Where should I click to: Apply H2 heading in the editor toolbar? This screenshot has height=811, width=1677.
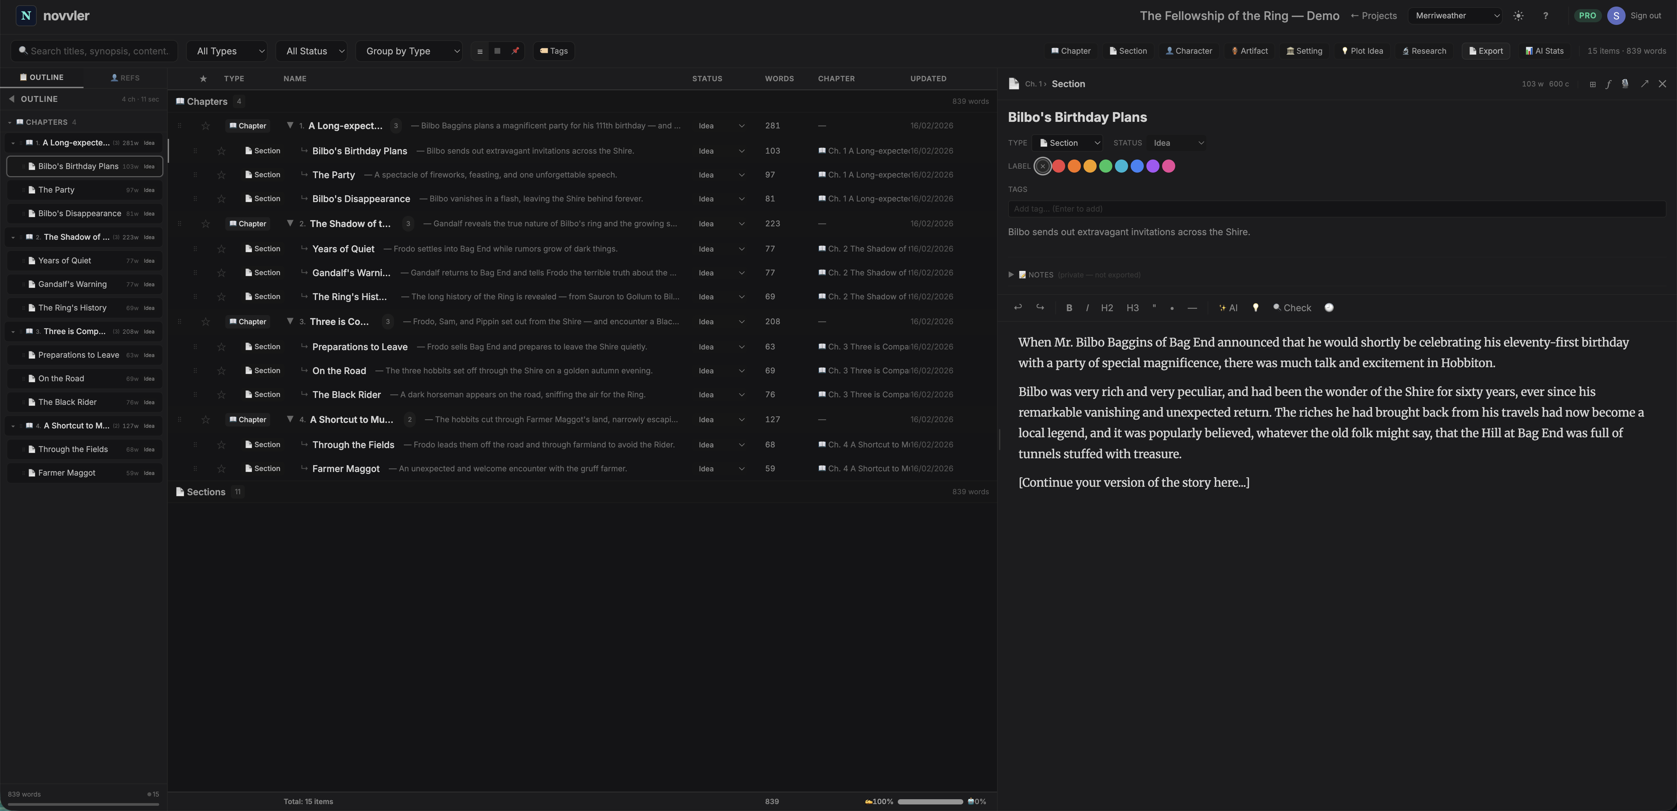tap(1107, 308)
